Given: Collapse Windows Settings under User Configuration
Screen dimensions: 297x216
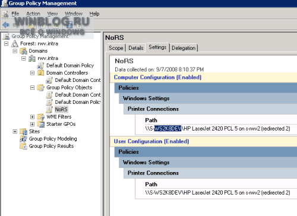Looking at the screenshot, I should 208,163.
